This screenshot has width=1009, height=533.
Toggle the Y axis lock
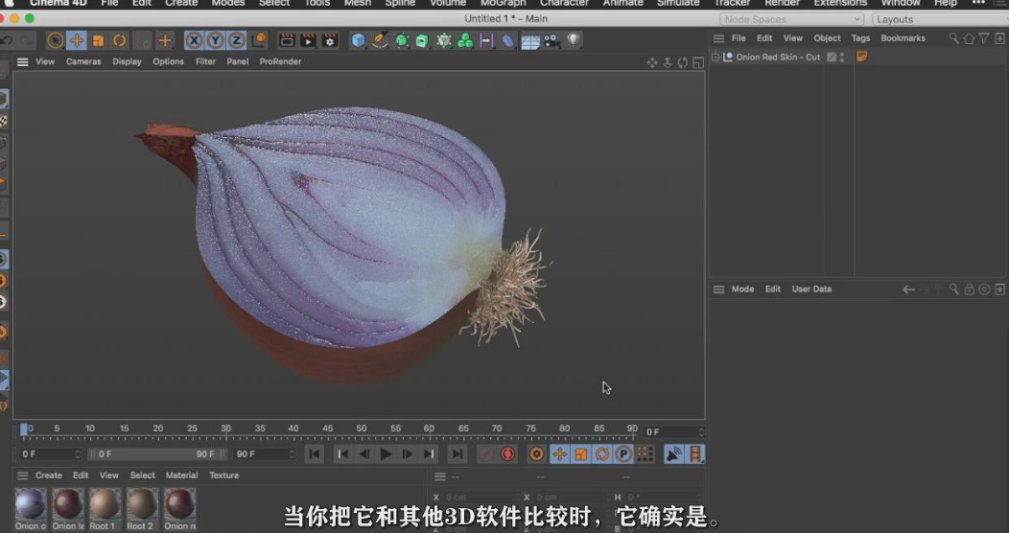click(215, 40)
